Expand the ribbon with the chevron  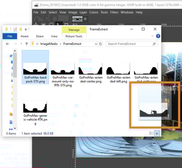point(153,36)
